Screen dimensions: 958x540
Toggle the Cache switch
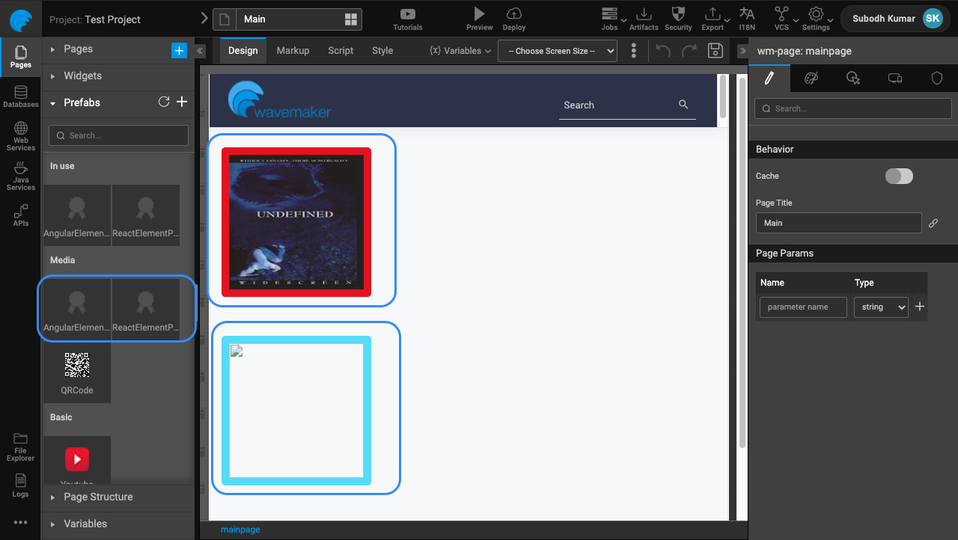coord(899,176)
